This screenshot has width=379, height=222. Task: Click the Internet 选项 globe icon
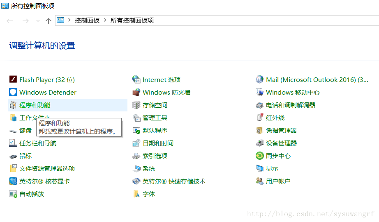[136, 79]
